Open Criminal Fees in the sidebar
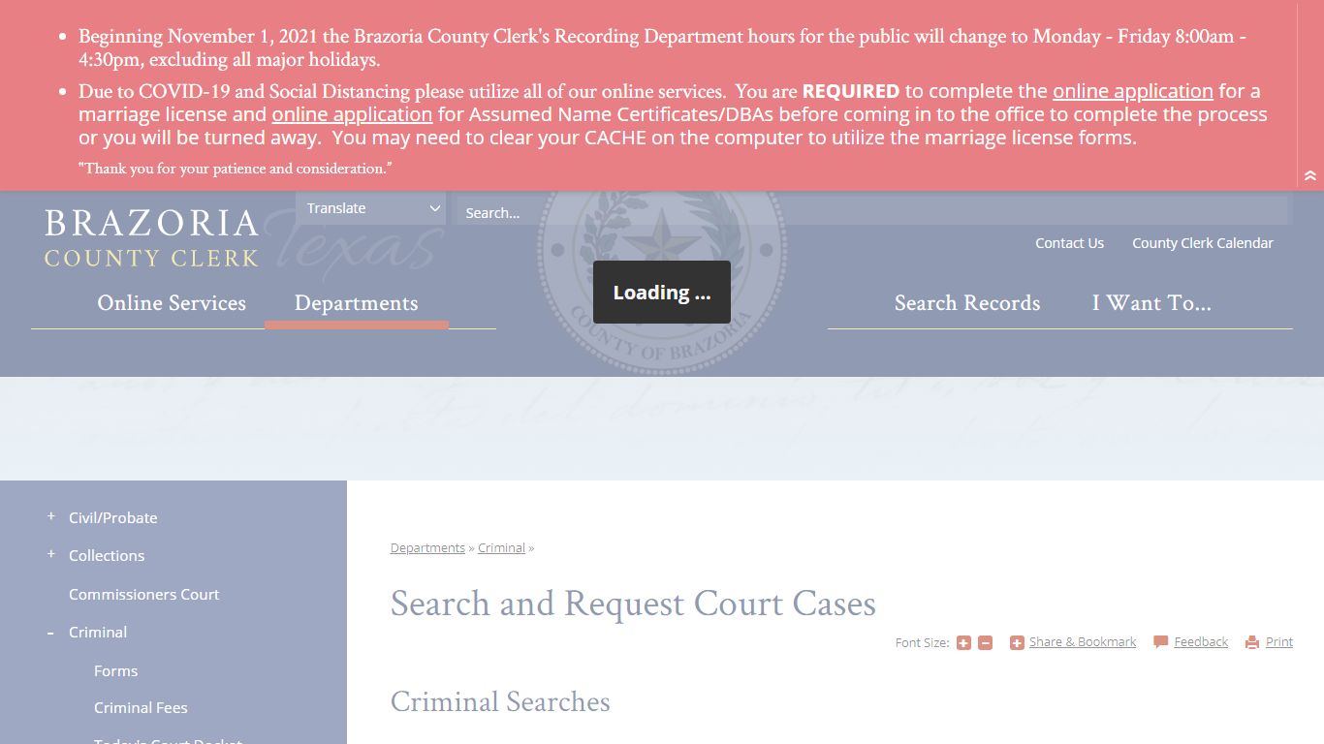The height and width of the screenshot is (744, 1324). tap(141, 707)
